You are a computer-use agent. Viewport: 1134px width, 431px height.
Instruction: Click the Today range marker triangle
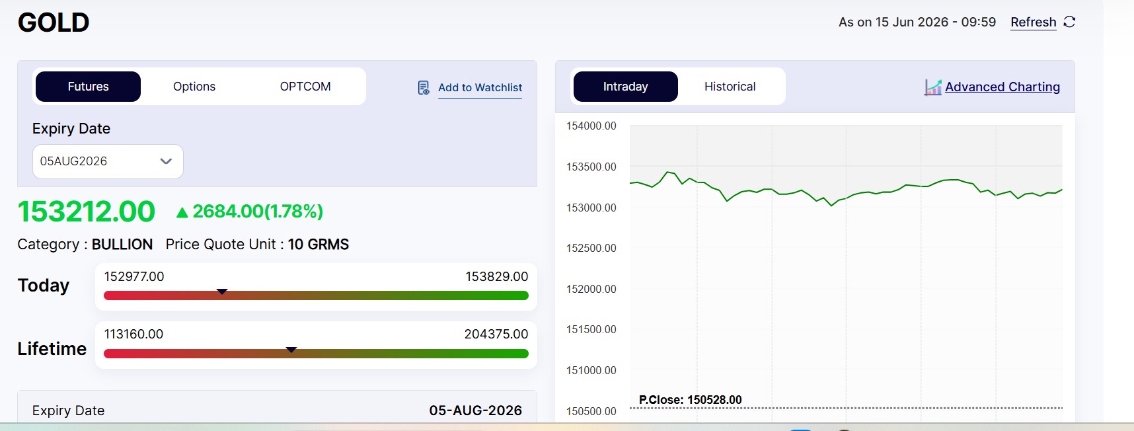click(x=223, y=292)
